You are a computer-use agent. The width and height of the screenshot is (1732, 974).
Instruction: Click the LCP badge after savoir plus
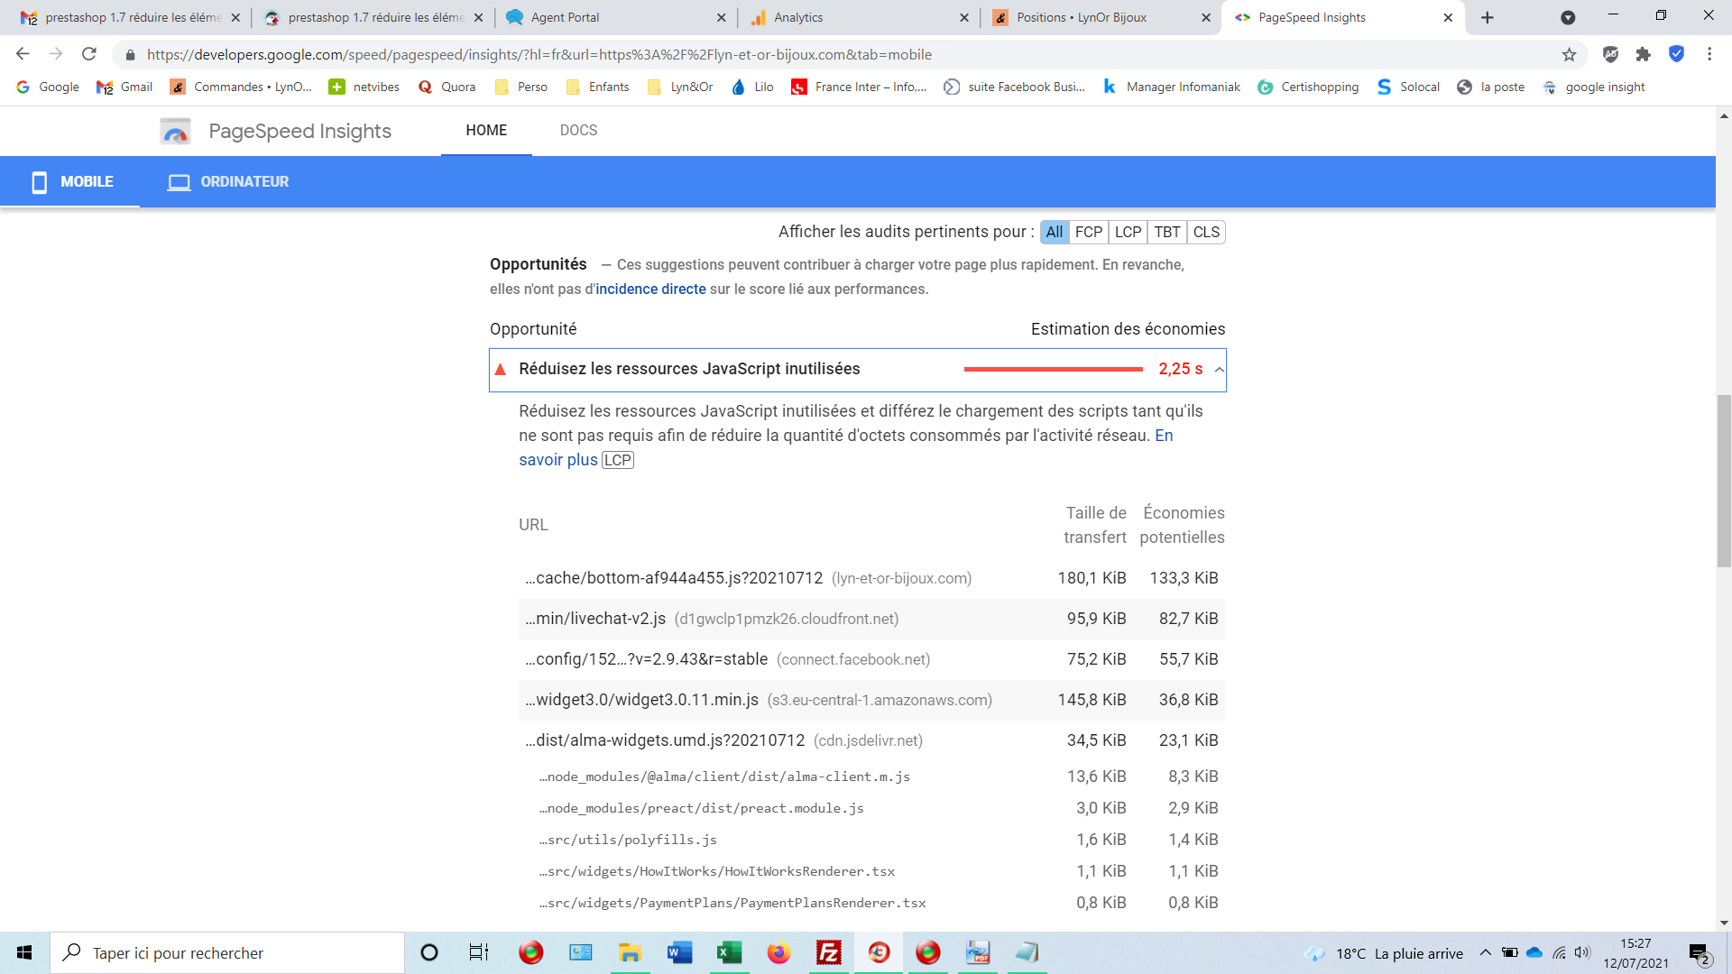618,460
